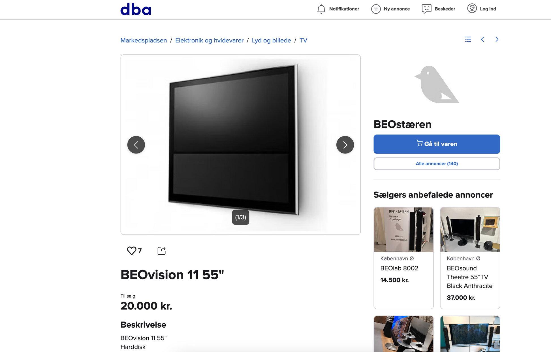The height and width of the screenshot is (352, 551).
Task: Open Alle annoncer (140) button
Action: 437,164
